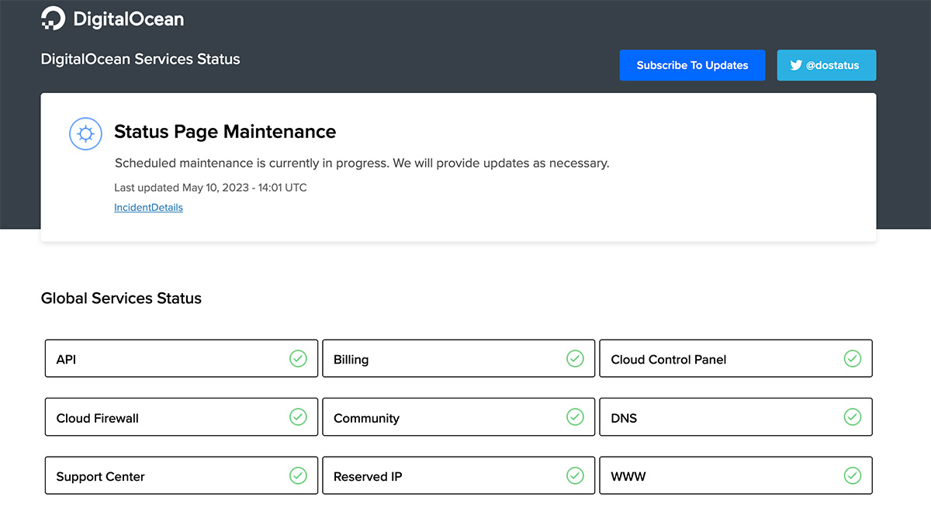931x518 pixels.
Task: Click the Global Services Status heading
Action: pos(121,298)
